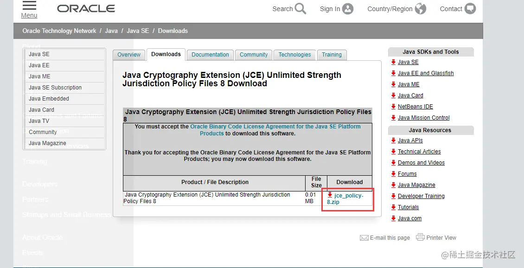Click the Oracle logo
Viewport: 524px width, 268px height.
click(x=86, y=8)
